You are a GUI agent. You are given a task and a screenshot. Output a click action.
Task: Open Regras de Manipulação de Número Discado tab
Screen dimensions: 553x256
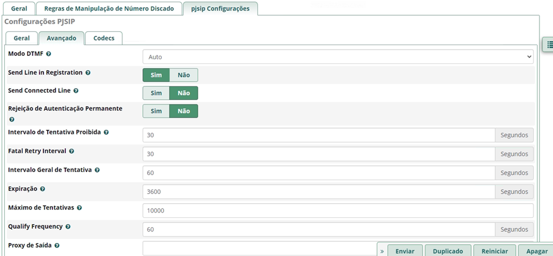tap(109, 9)
